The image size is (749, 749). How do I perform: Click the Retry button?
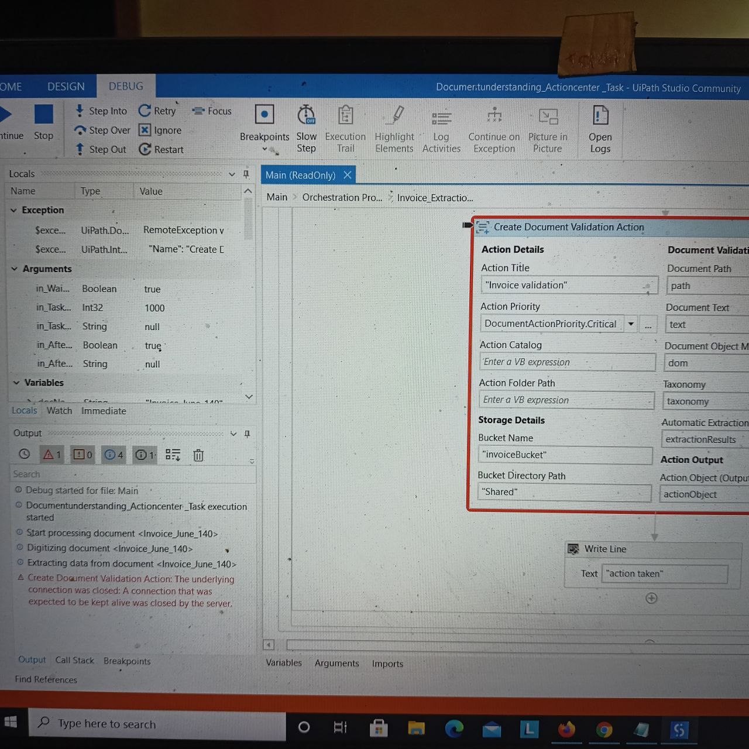(x=157, y=111)
